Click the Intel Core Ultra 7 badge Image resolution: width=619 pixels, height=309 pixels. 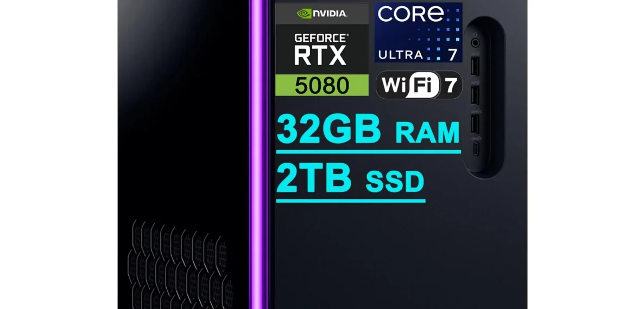point(418,33)
